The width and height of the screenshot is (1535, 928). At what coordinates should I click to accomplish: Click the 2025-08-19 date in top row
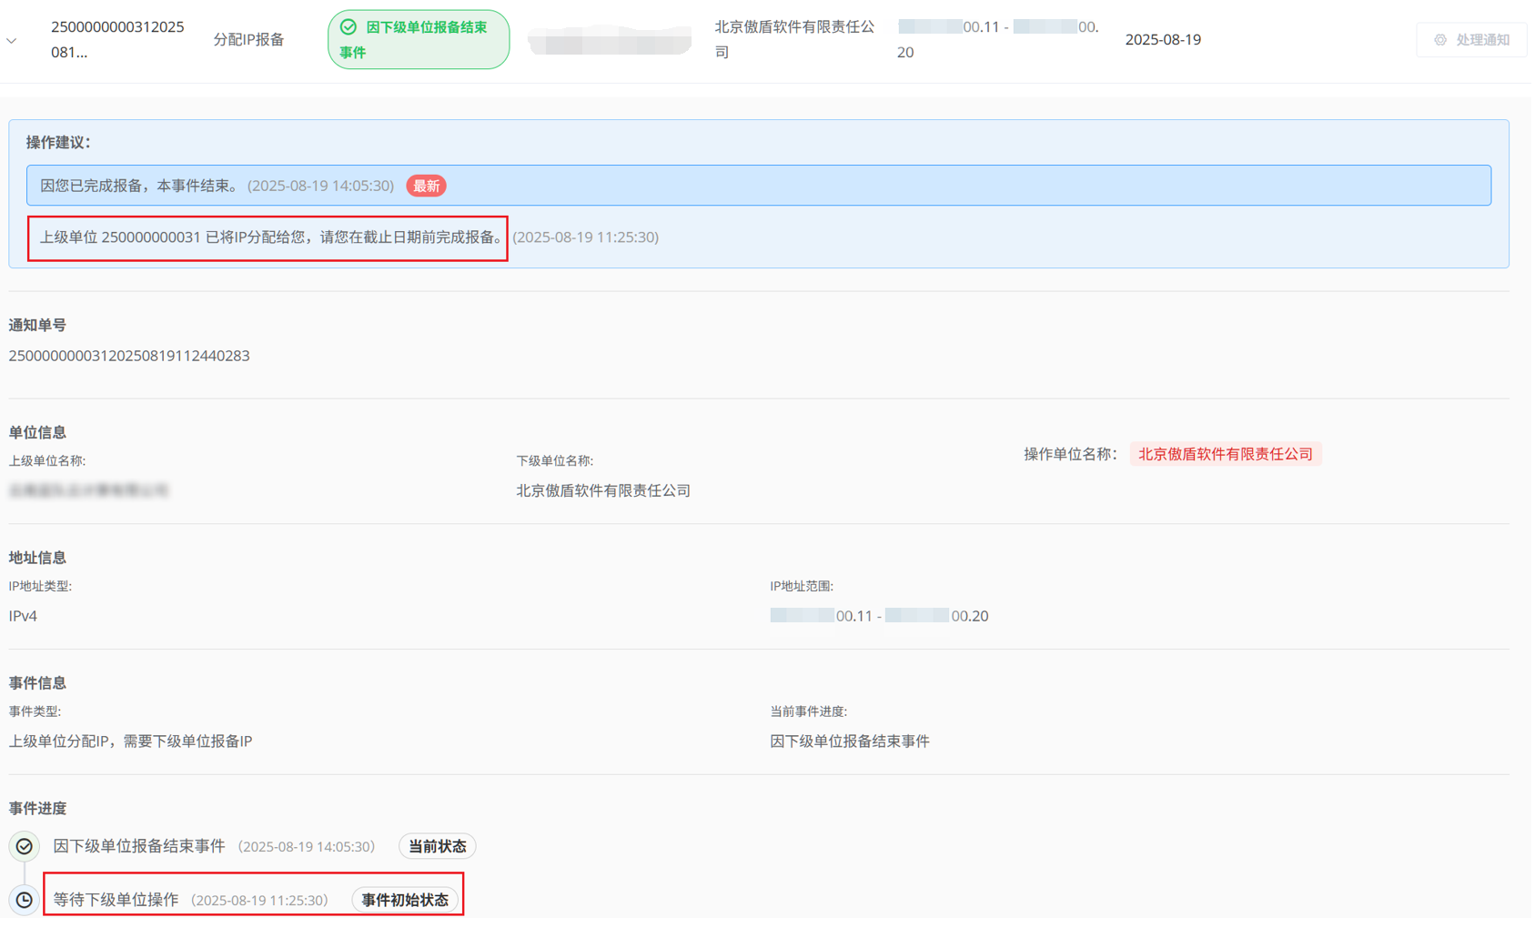1162,40
